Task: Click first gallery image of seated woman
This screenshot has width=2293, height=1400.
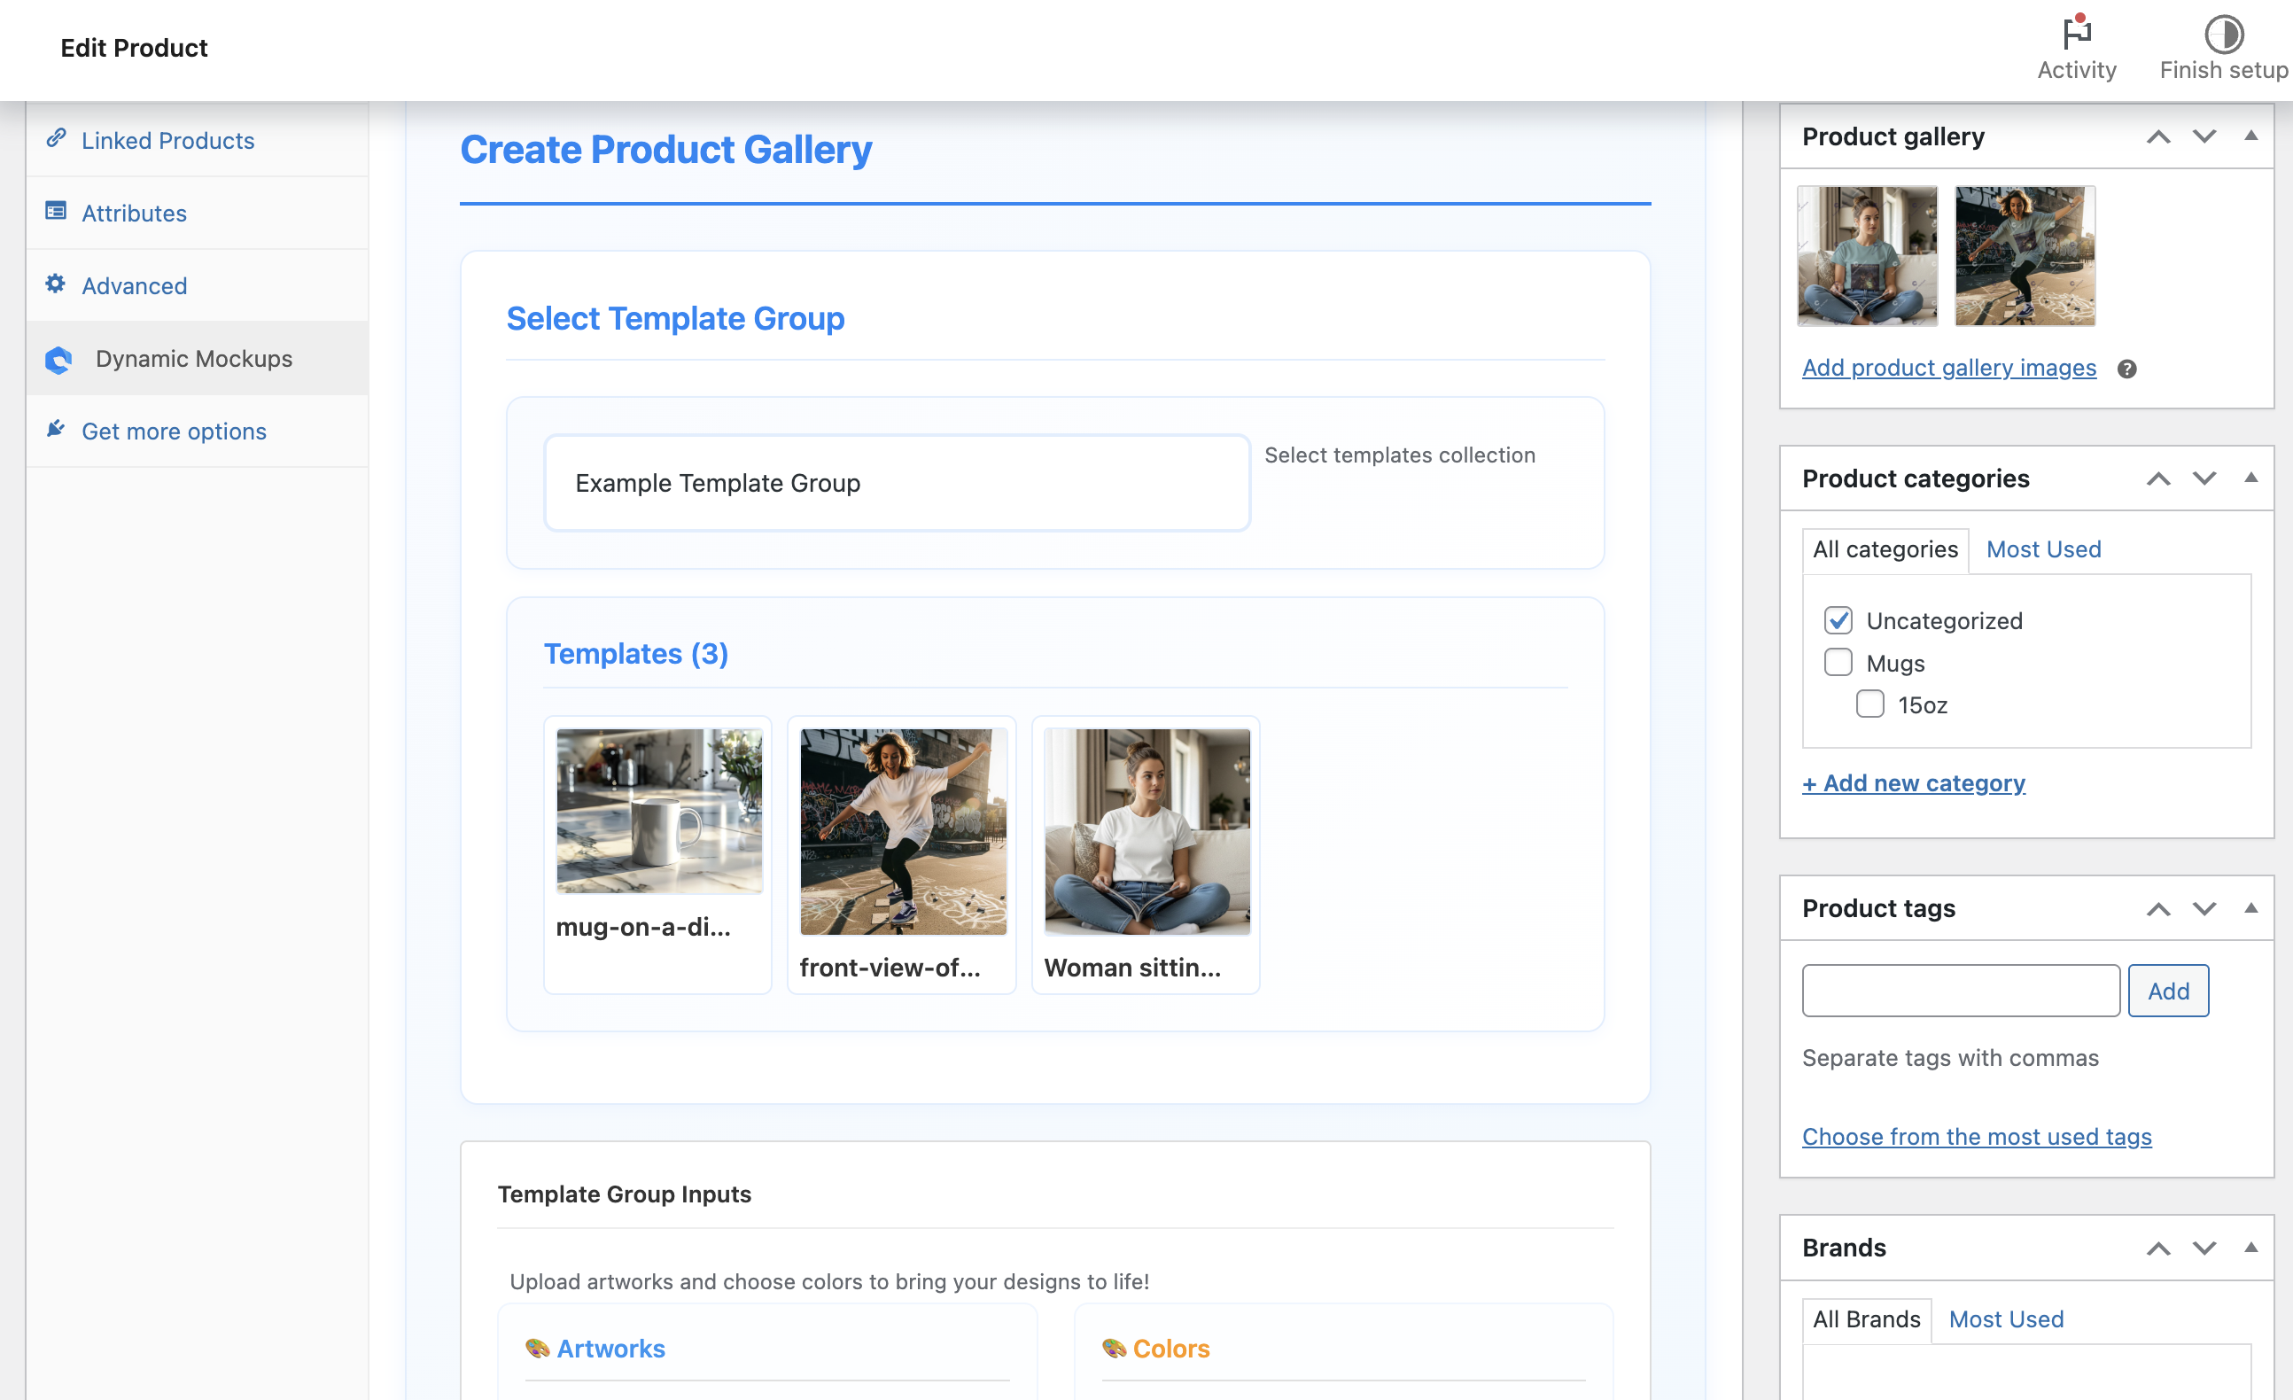Action: click(1867, 256)
